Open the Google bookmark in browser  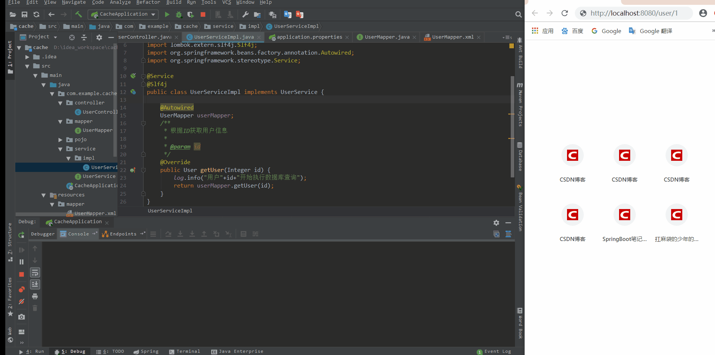coord(606,31)
